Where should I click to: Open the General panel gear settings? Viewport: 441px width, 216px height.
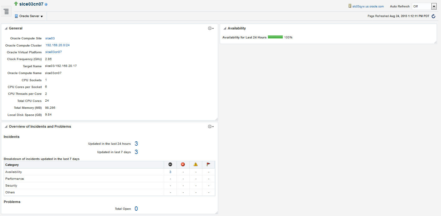(211, 28)
